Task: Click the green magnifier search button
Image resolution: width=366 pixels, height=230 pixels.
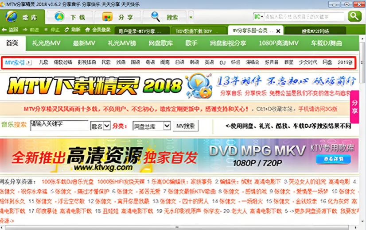Action: coord(354,16)
